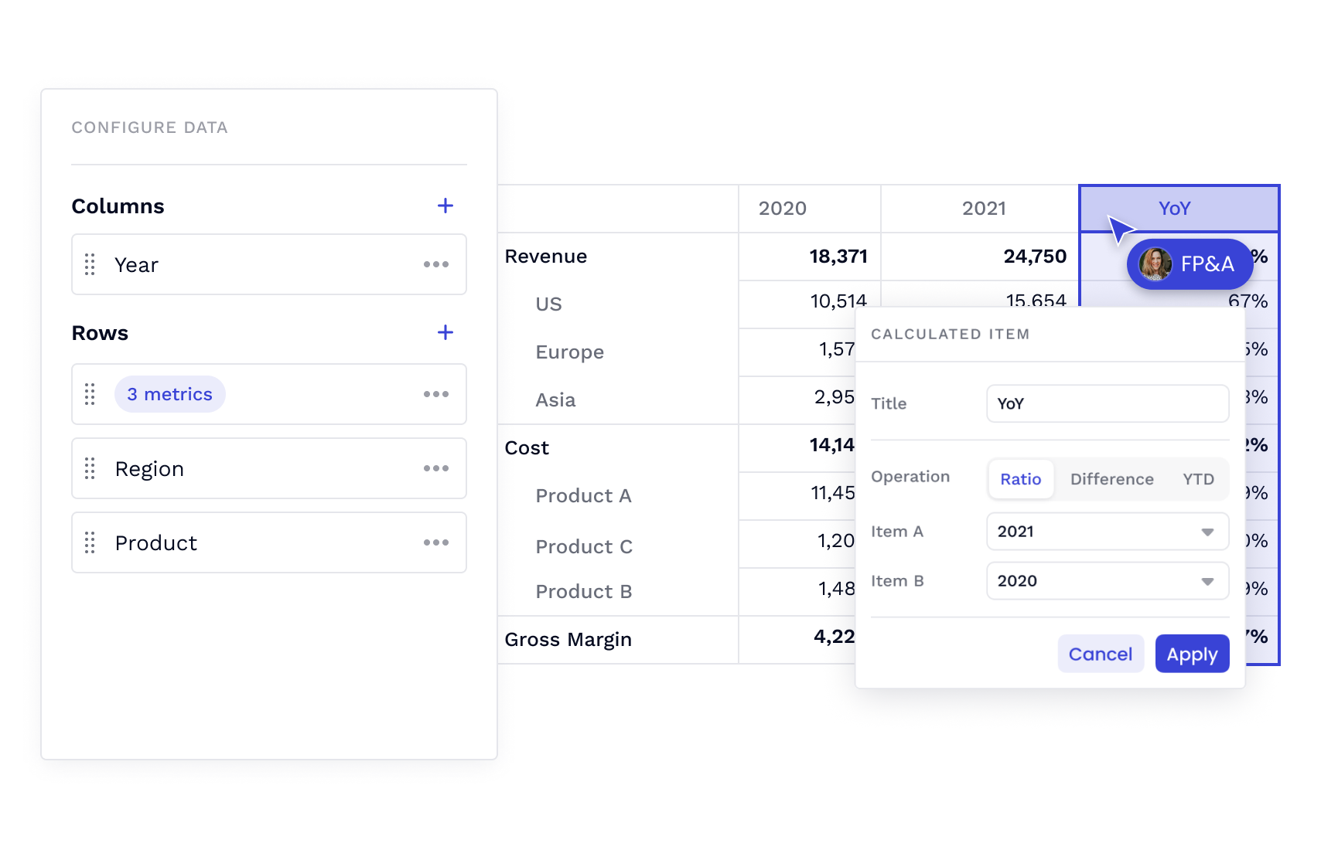Image resolution: width=1321 pixels, height=850 pixels.
Task: Expand the Item A dropdown
Action: (x=1107, y=532)
